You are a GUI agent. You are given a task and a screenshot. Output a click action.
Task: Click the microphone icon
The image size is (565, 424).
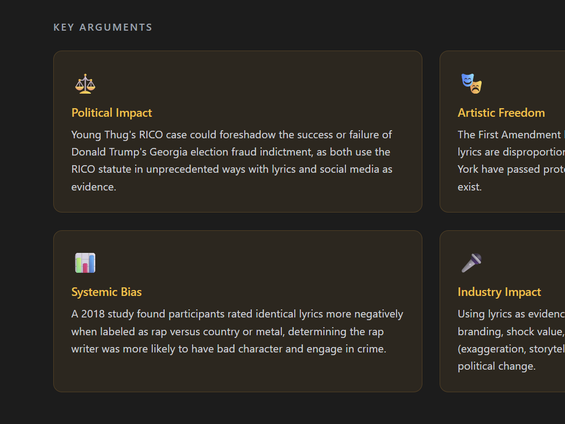tap(471, 263)
